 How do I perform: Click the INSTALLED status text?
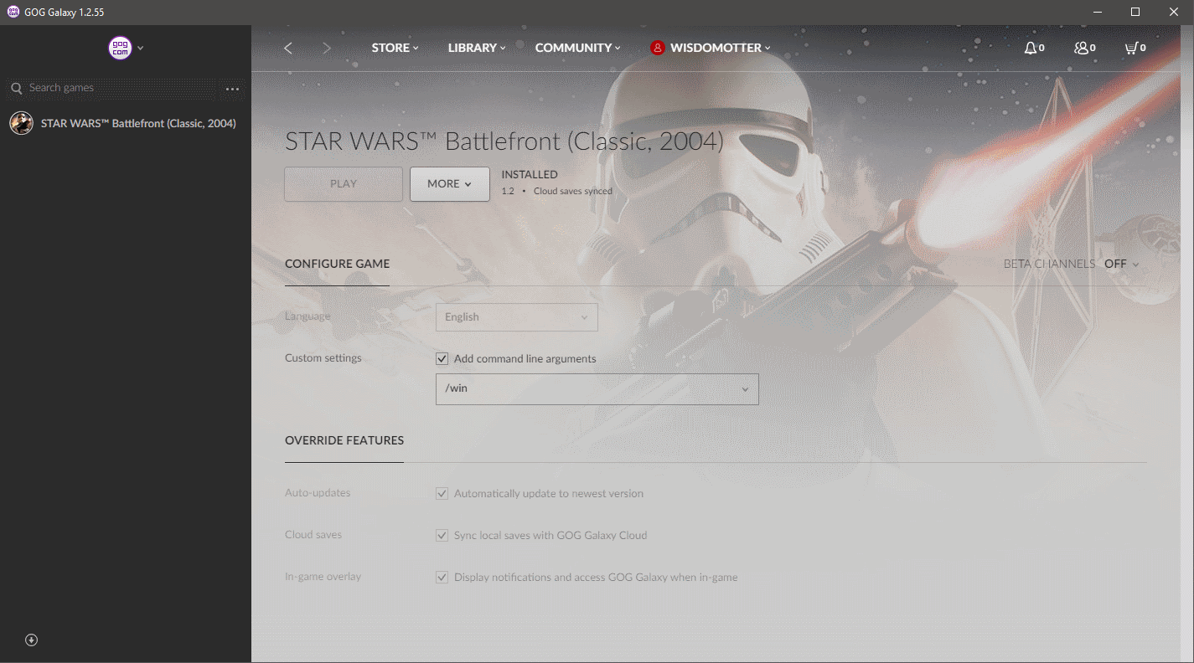tap(530, 175)
